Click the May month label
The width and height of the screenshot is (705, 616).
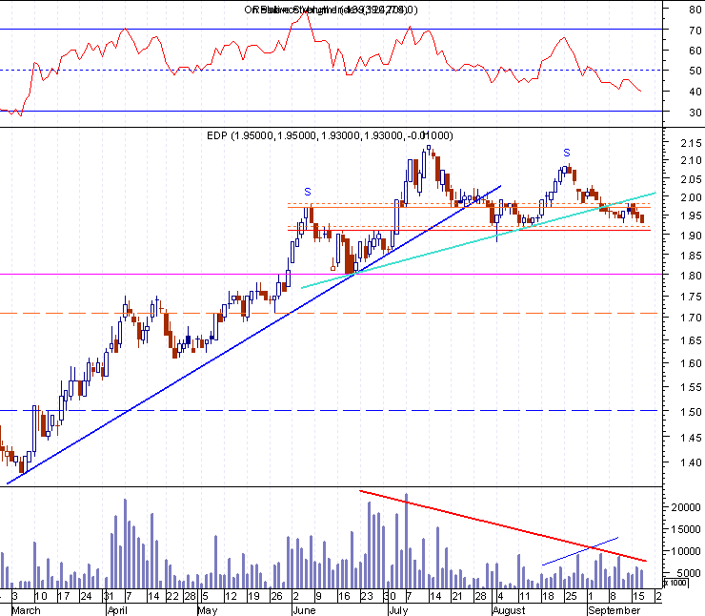pos(208,610)
